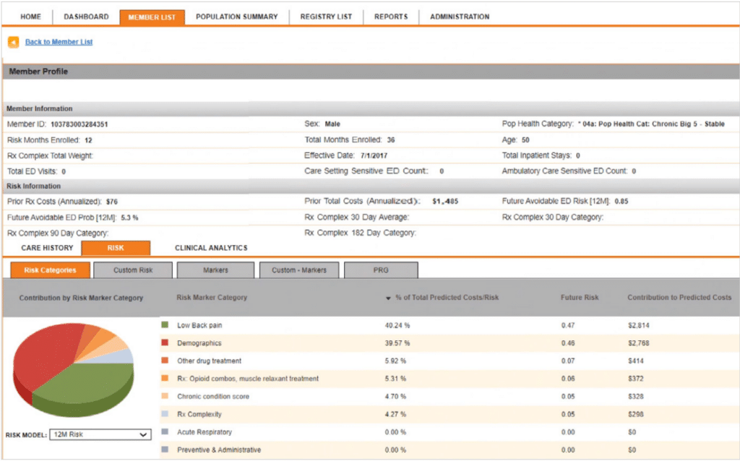Click the Custom Risk button

(x=133, y=270)
